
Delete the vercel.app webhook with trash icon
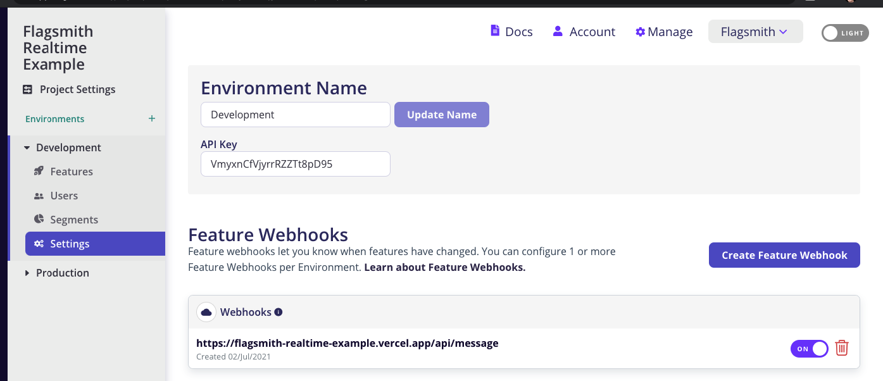pyautogui.click(x=842, y=348)
